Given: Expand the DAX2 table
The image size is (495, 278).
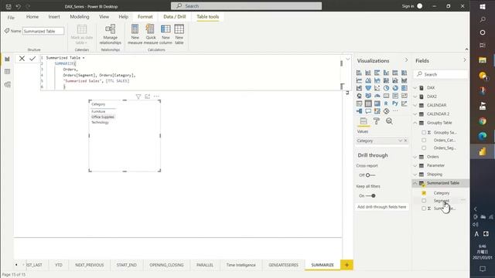Looking at the screenshot, I should coord(415,97).
